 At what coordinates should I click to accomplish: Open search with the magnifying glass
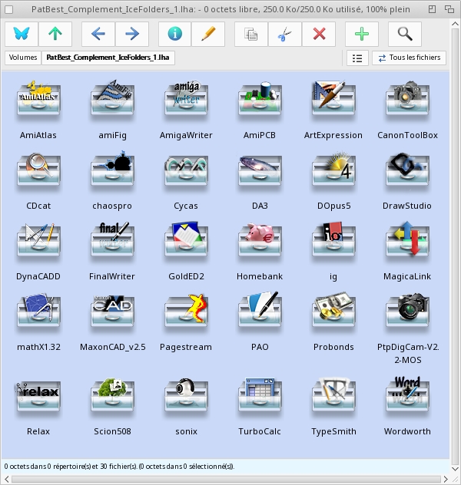click(405, 35)
